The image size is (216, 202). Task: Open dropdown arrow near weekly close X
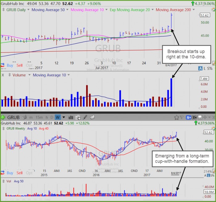click(x=210, y=117)
